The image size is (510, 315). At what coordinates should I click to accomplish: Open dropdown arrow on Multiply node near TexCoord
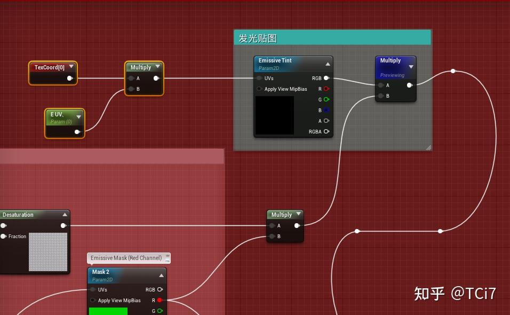(158, 67)
